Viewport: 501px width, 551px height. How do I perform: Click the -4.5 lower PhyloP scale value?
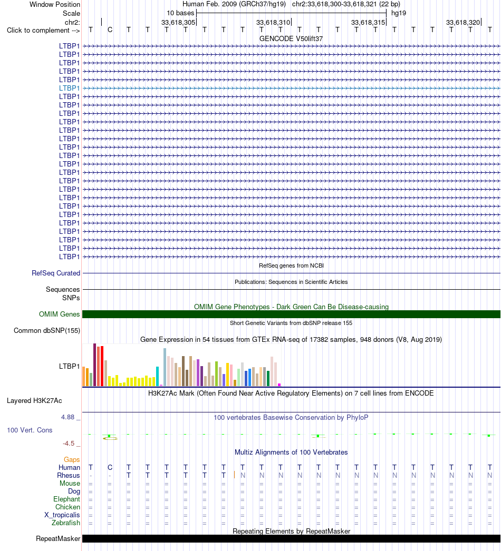point(69,444)
